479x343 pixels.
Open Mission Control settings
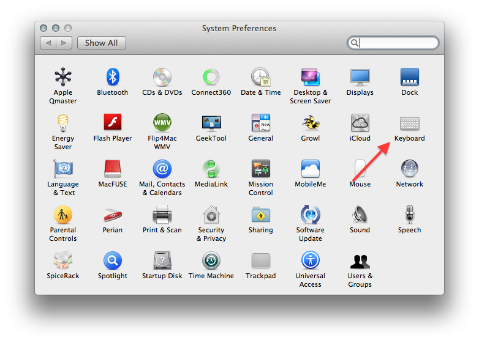[x=260, y=169]
